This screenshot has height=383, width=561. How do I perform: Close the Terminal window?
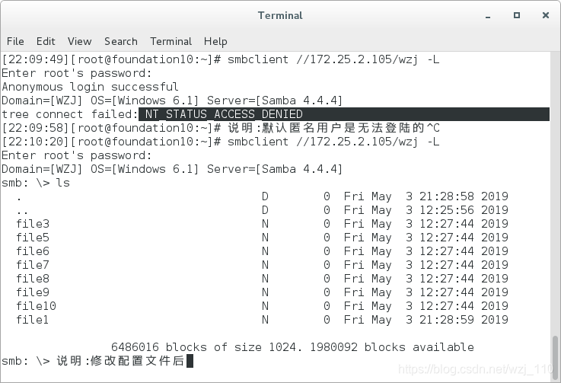coord(546,15)
